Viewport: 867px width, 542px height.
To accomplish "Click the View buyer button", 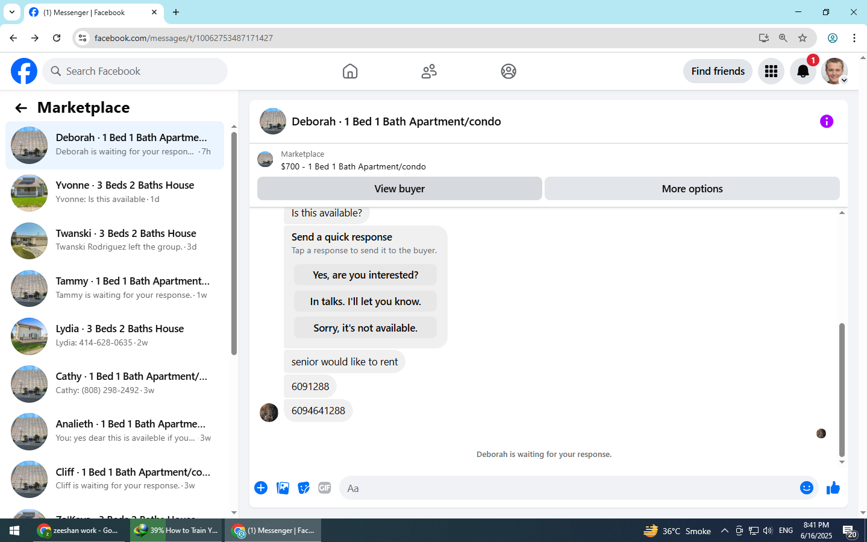I will [x=399, y=189].
